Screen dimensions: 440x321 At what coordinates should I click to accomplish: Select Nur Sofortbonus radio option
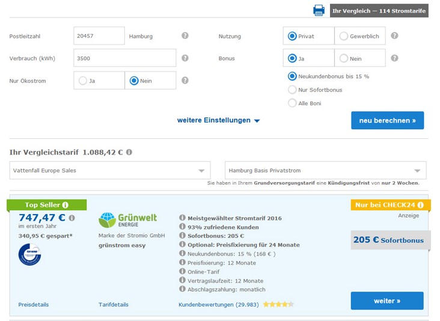point(293,90)
